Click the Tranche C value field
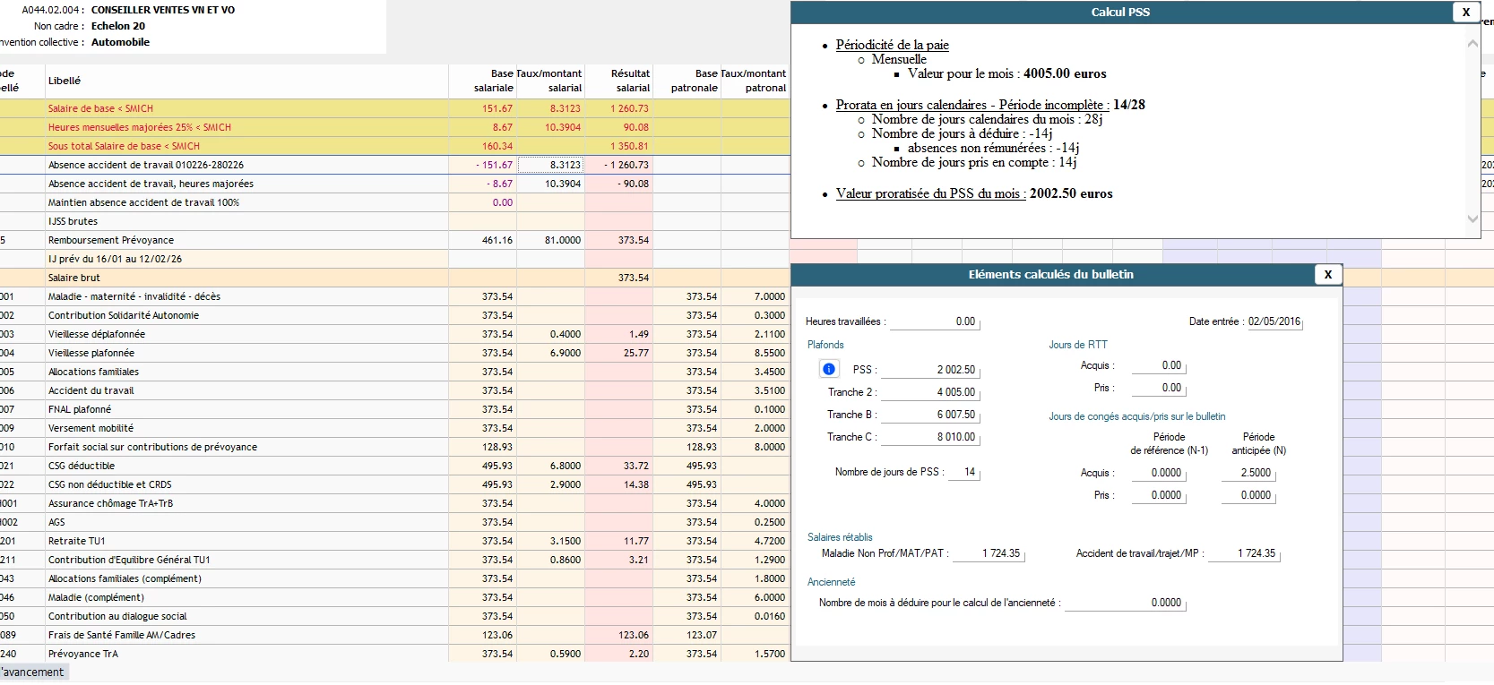Screen dimensions: 1494x685 [x=932, y=437]
